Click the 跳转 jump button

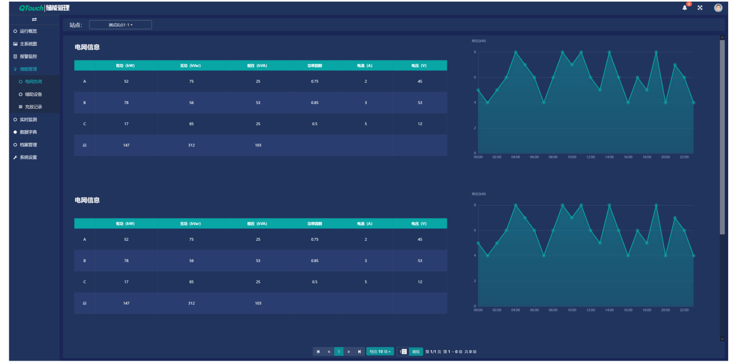(x=416, y=351)
